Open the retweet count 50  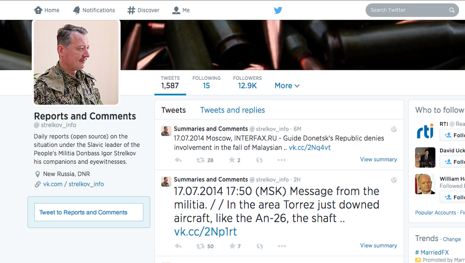point(210,246)
